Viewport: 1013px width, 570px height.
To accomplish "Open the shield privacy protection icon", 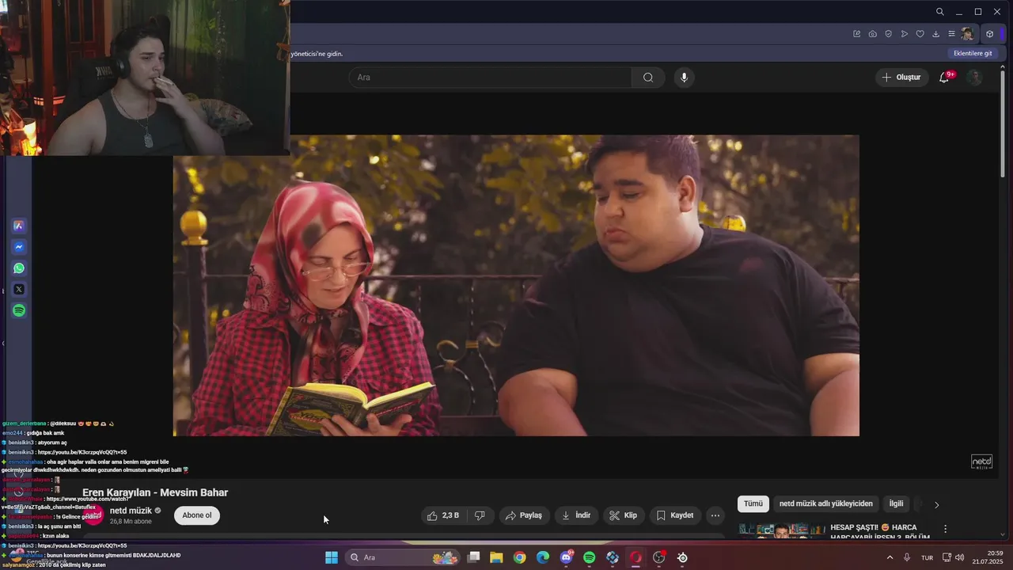I will [x=888, y=34].
